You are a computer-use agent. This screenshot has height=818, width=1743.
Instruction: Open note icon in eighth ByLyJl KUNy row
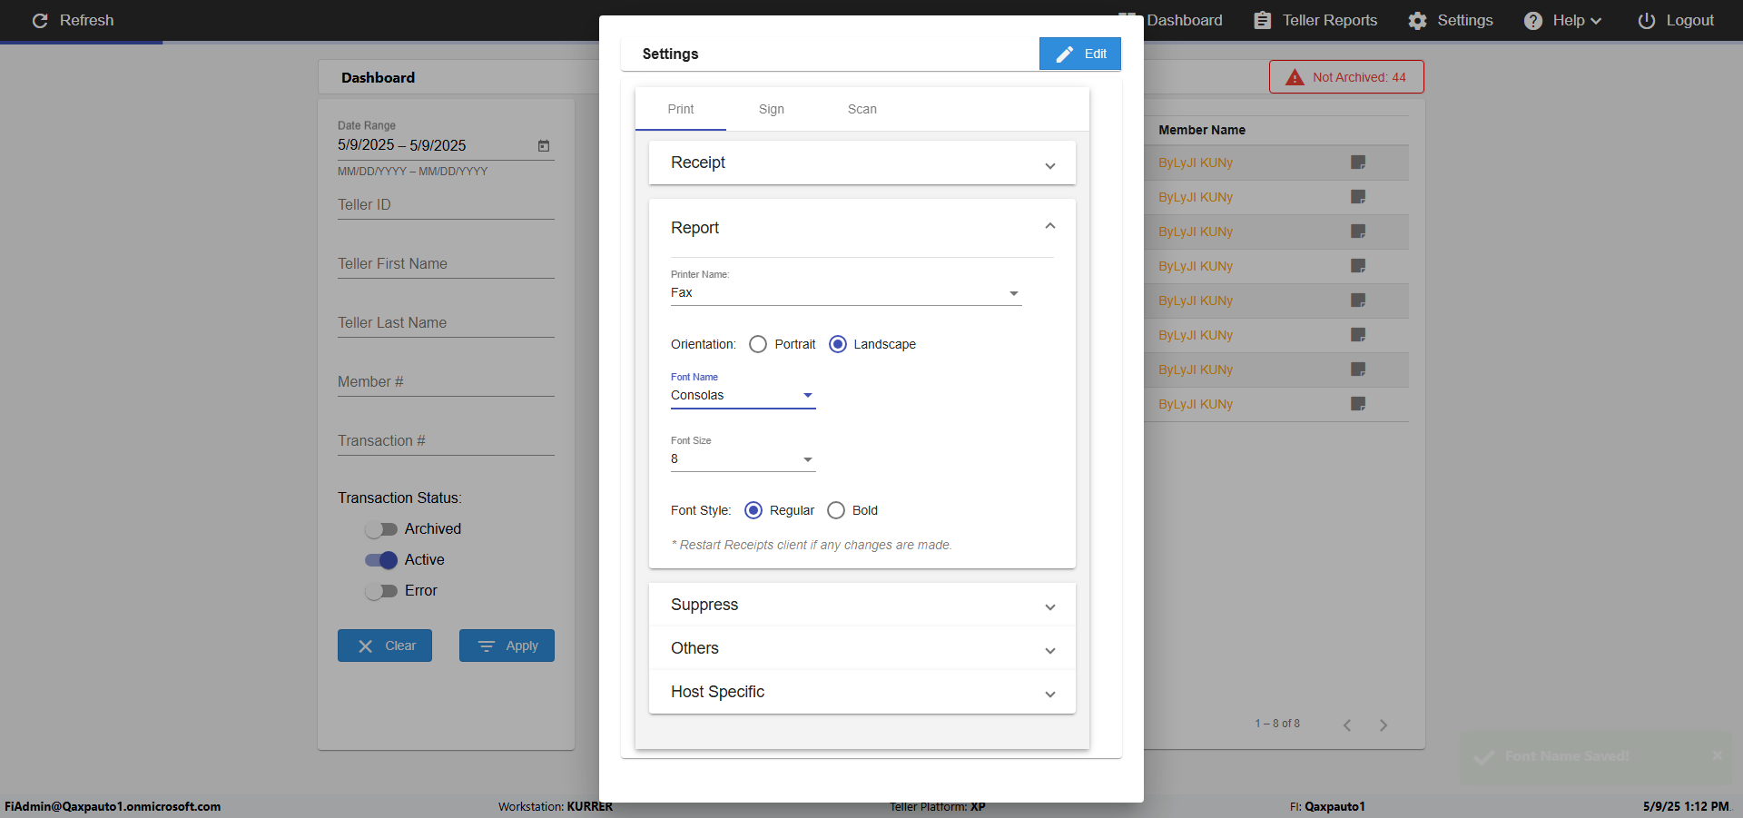coord(1358,404)
